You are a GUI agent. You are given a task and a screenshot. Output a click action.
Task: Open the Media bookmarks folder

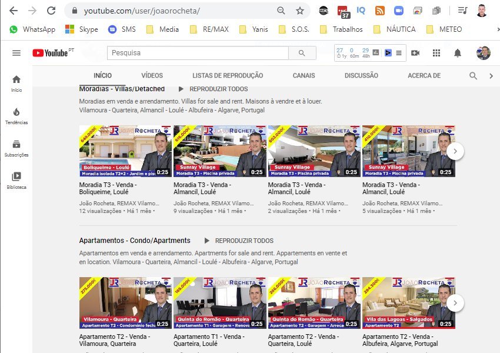(x=162, y=29)
